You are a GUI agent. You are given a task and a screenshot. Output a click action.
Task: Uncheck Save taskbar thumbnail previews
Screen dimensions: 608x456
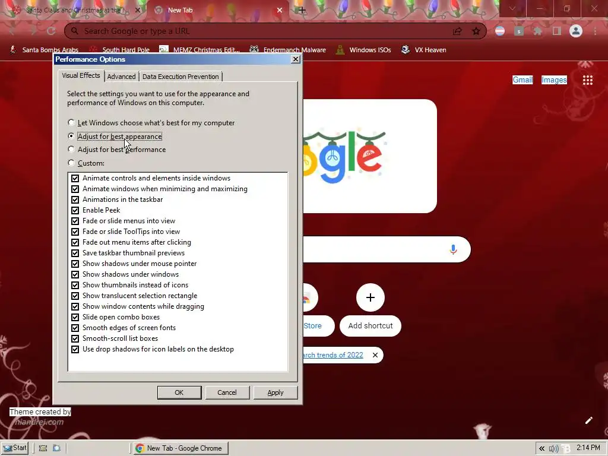(x=75, y=253)
